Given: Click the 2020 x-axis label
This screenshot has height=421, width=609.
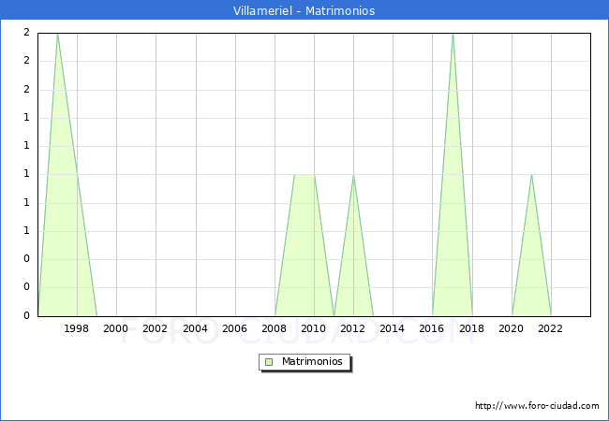Looking at the screenshot, I should point(512,328).
